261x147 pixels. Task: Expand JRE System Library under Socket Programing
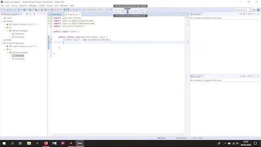[x=5, y=46]
